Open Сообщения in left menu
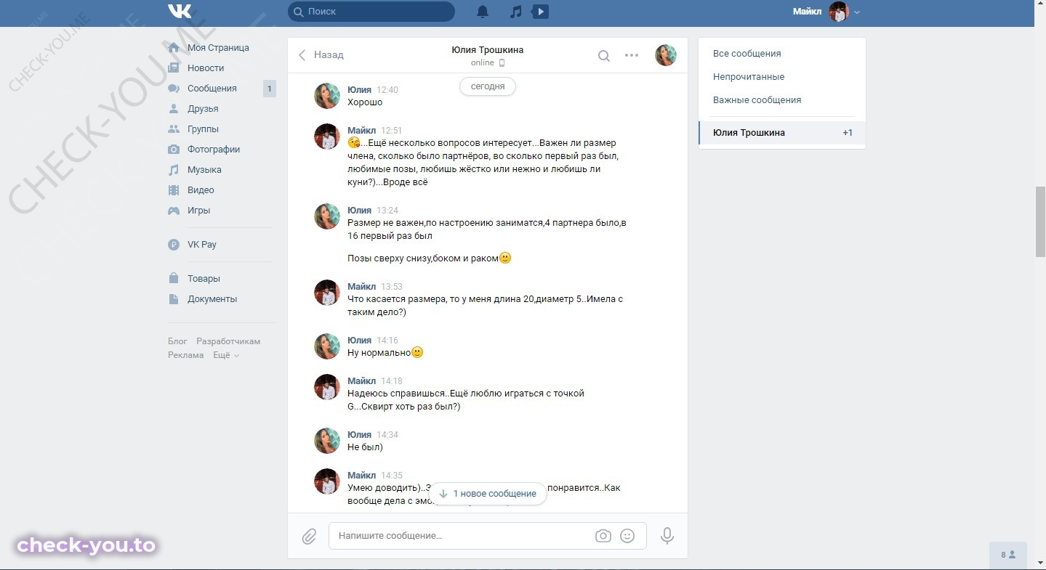Image resolution: width=1046 pixels, height=570 pixels. (x=212, y=89)
